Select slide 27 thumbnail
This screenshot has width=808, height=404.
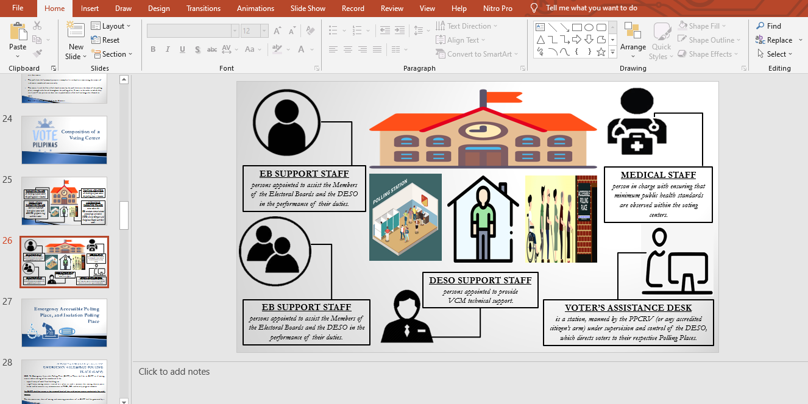(x=64, y=322)
